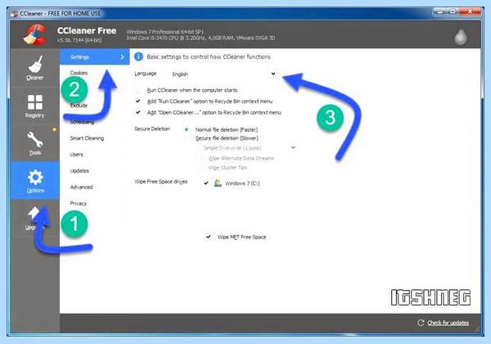Select Secure file deletion (Slower)
Screen dimensions: 491x344
187,138
